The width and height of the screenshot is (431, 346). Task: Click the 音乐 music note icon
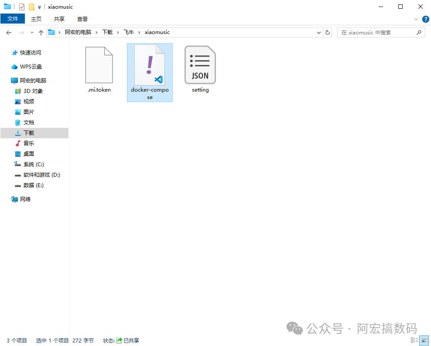click(18, 144)
